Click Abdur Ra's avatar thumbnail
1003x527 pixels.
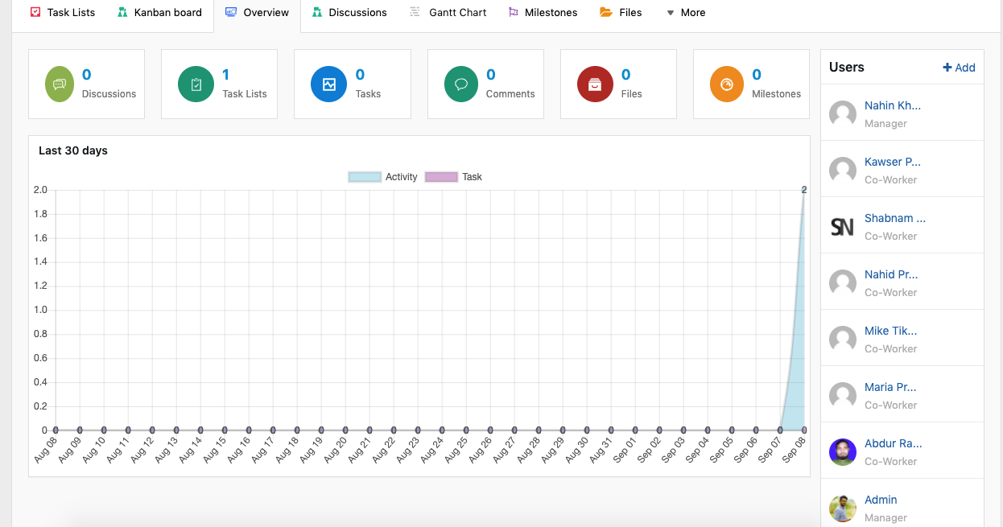(x=842, y=452)
